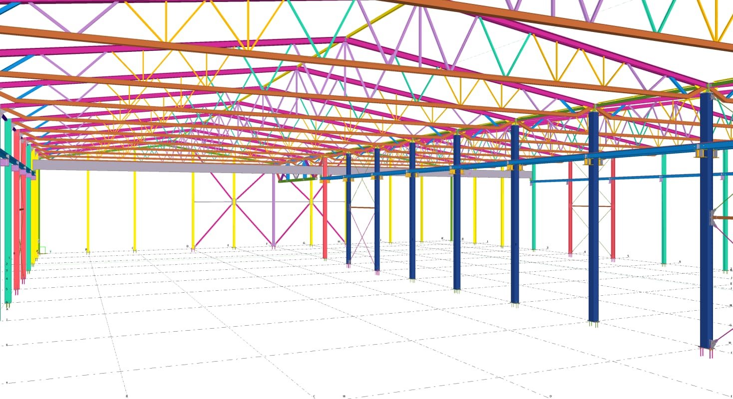Image resolution: width=733 pixels, height=399 pixels.
Task: Click grid label D at the bottom right
Action: click(x=551, y=396)
